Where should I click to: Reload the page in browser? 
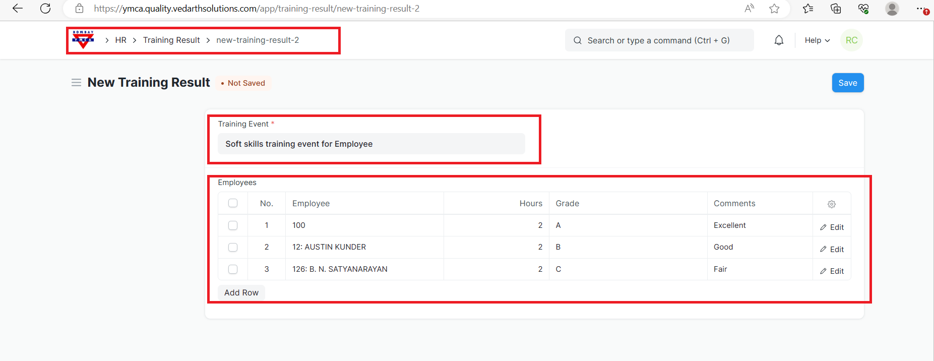pyautogui.click(x=45, y=9)
